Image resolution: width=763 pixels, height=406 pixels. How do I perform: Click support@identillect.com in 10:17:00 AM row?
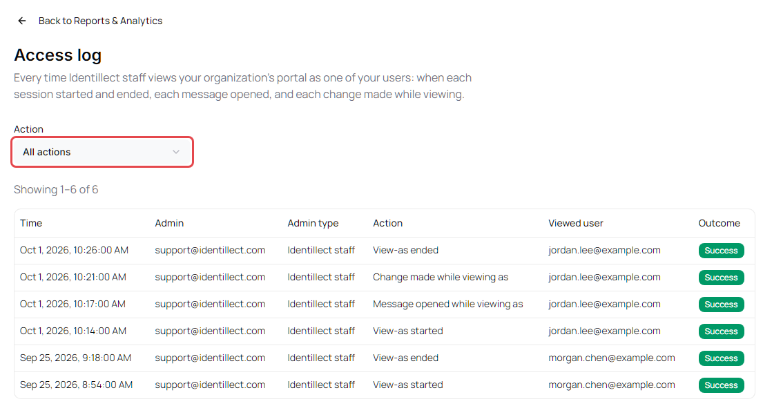(x=210, y=304)
